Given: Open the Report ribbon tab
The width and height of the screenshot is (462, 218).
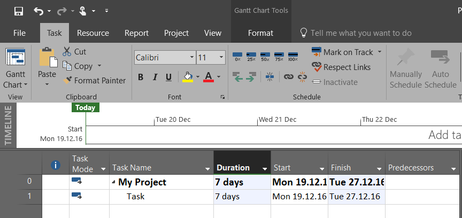Looking at the screenshot, I should pyautogui.click(x=136, y=33).
